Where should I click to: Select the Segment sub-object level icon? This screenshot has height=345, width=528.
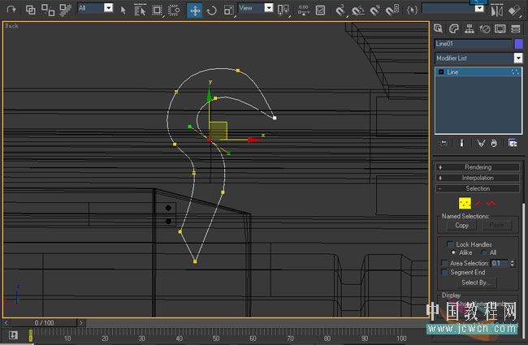coord(478,203)
